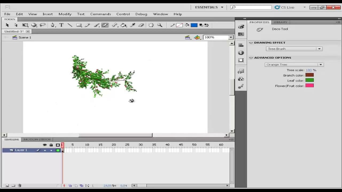Click the New Folder icon in timeline
The height and width of the screenshot is (192, 342).
13,186
